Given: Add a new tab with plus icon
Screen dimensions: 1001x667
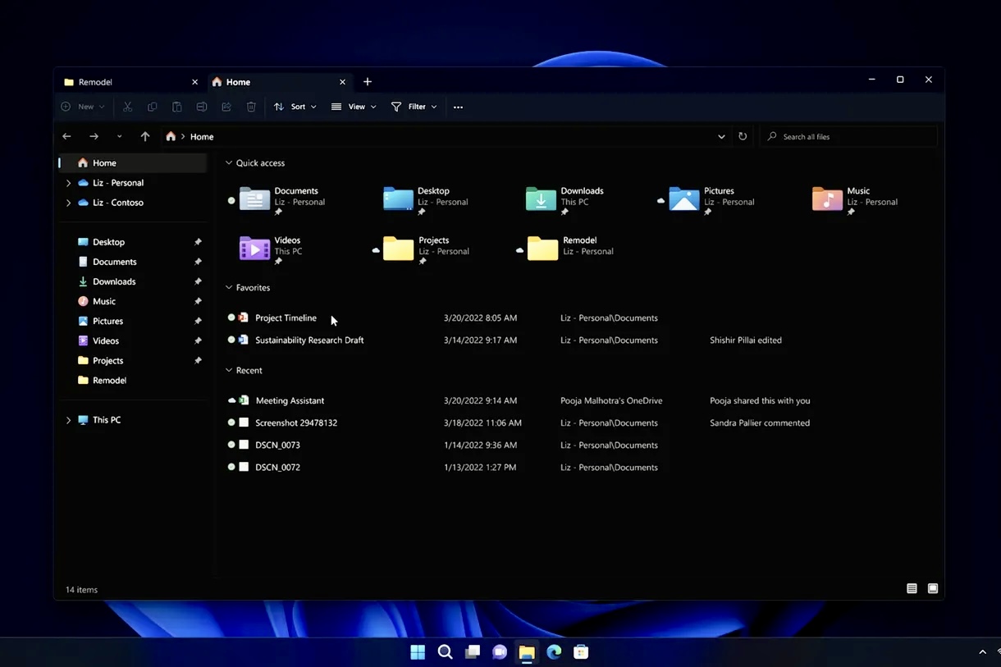Looking at the screenshot, I should tap(368, 82).
